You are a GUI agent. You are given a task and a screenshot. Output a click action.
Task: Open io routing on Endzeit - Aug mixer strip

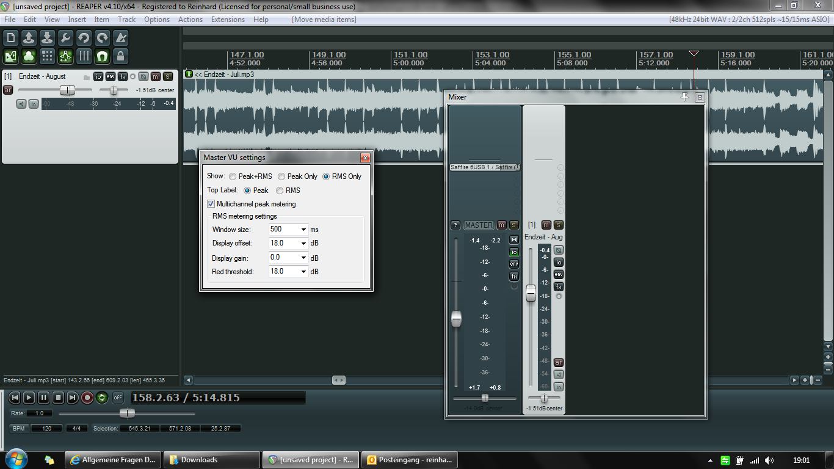click(x=559, y=262)
